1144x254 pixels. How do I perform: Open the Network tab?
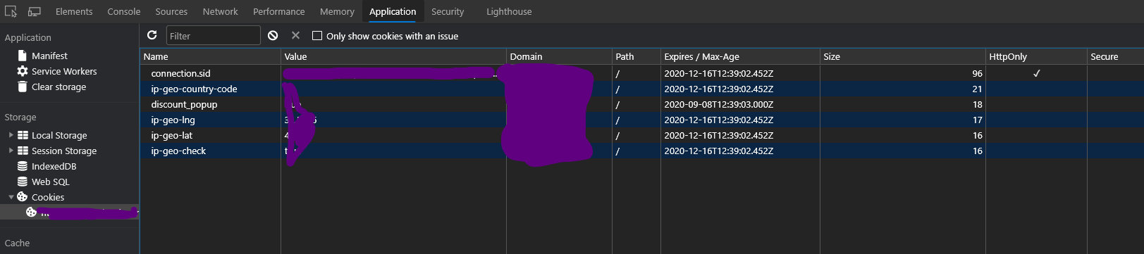[221, 11]
